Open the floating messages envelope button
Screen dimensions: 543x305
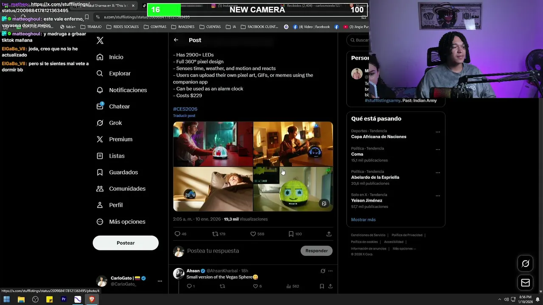pyautogui.click(x=525, y=283)
